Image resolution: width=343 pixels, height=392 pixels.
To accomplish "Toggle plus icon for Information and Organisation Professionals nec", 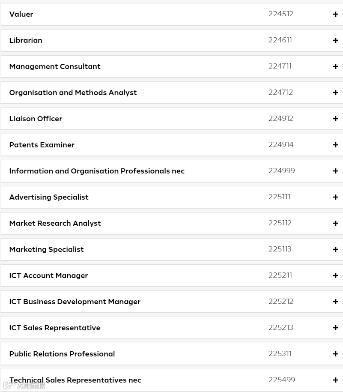I will tap(335, 171).
